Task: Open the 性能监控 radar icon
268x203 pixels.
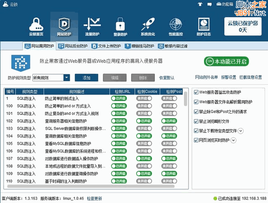Action: (x=176, y=25)
